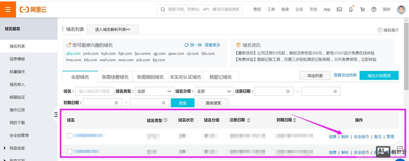Open the Cloud Shell terminal icon
The image size is (409, 161).
tap(339, 9)
